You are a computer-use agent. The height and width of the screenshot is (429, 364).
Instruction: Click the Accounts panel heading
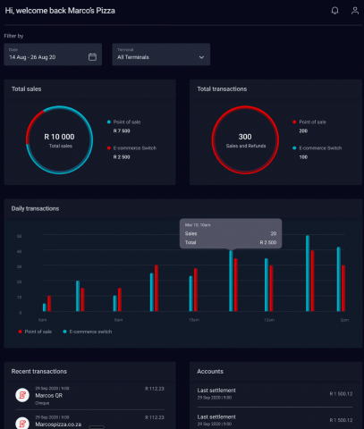click(210, 372)
